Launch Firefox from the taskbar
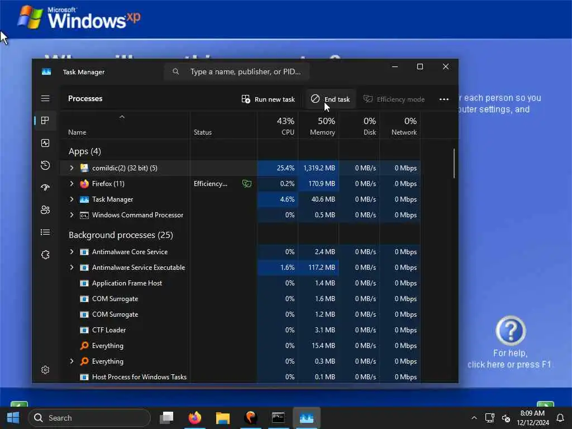Screen dimensions: 572x429 (x=195, y=418)
